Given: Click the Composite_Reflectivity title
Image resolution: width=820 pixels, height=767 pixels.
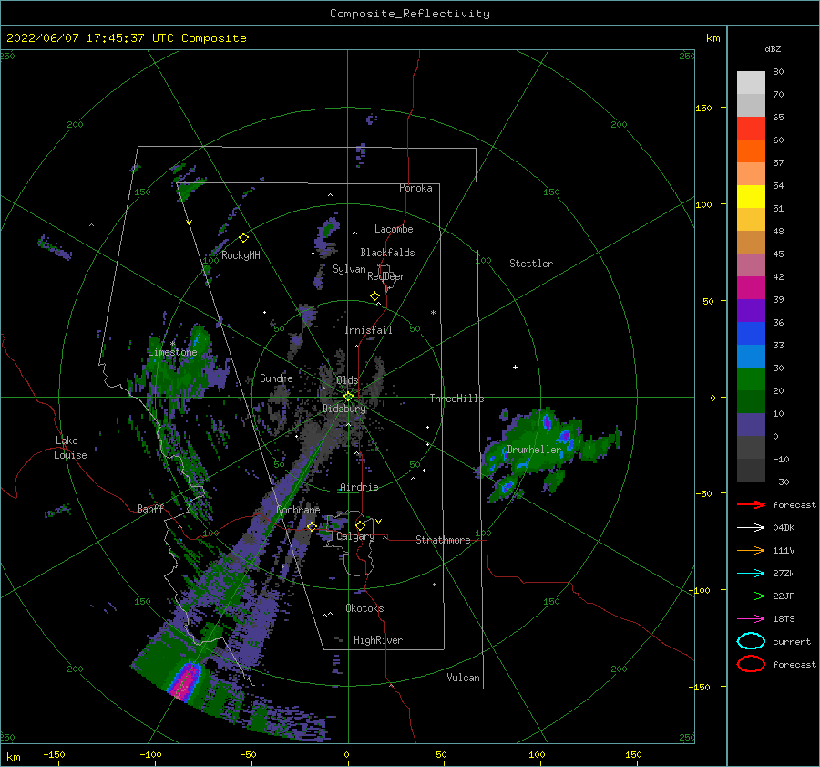Looking at the screenshot, I should pyautogui.click(x=410, y=14).
